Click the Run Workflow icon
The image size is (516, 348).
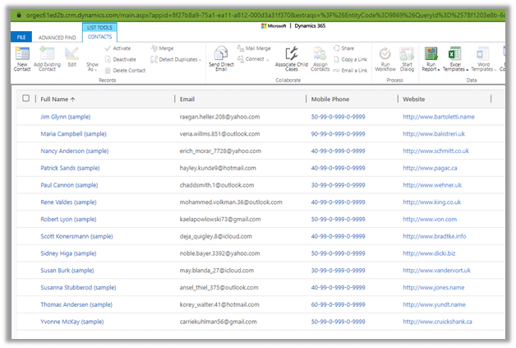coord(385,54)
